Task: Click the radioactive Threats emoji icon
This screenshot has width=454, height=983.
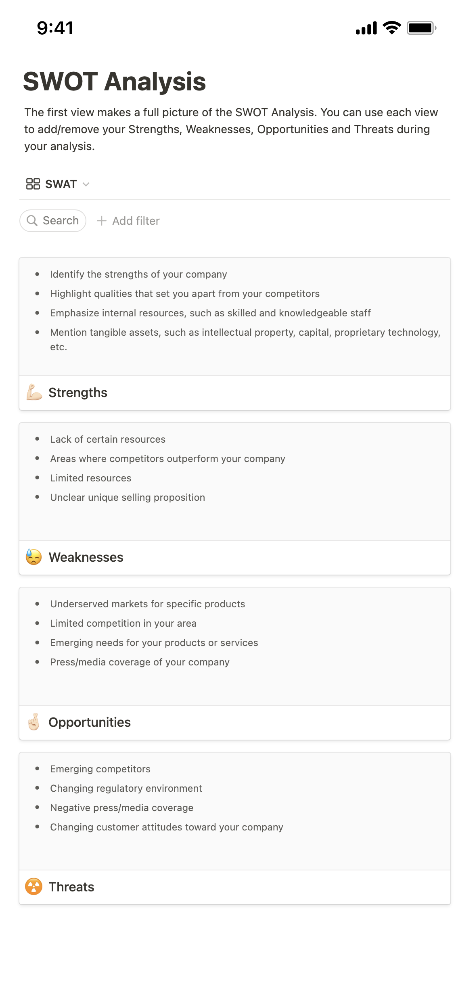Action: pyautogui.click(x=34, y=887)
